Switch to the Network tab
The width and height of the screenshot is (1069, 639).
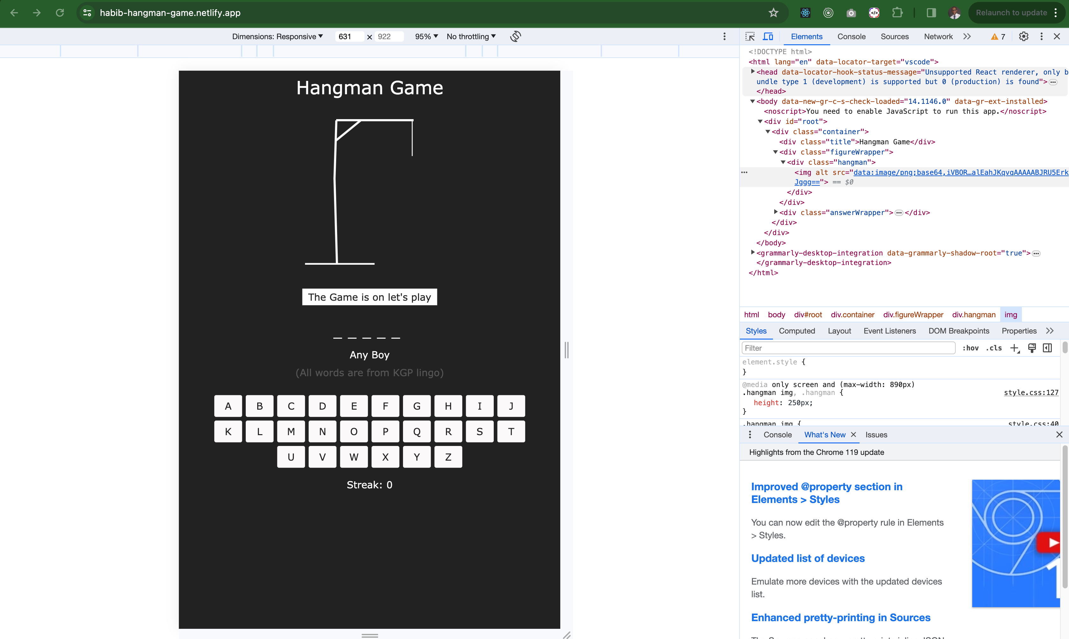938,37
